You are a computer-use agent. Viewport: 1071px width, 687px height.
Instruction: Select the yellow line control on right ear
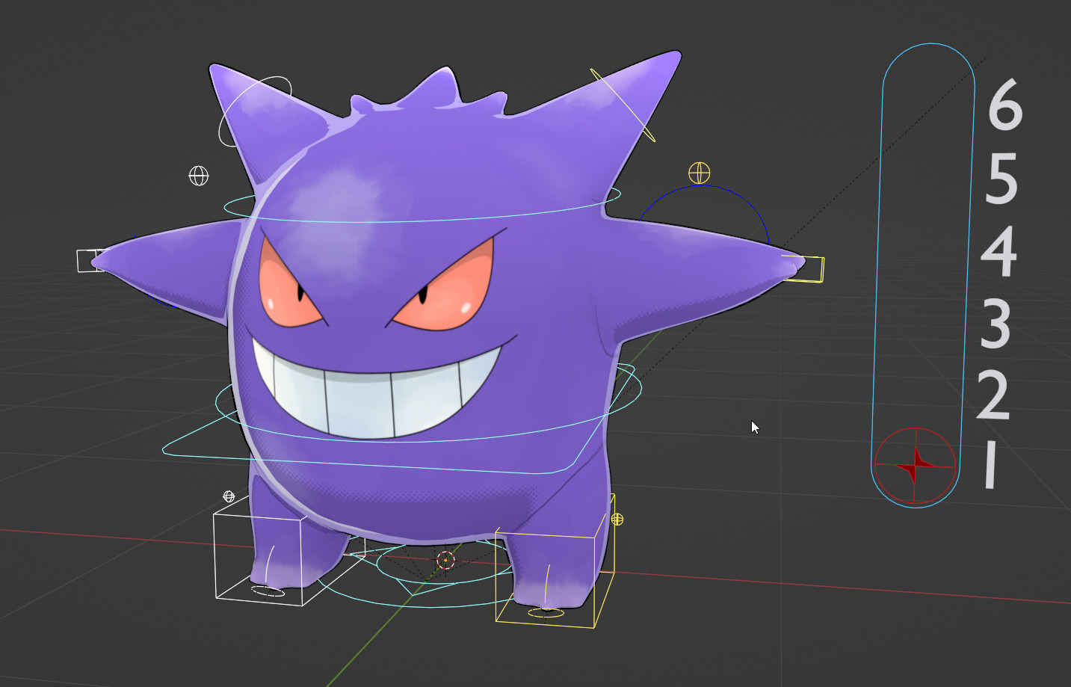(623, 105)
